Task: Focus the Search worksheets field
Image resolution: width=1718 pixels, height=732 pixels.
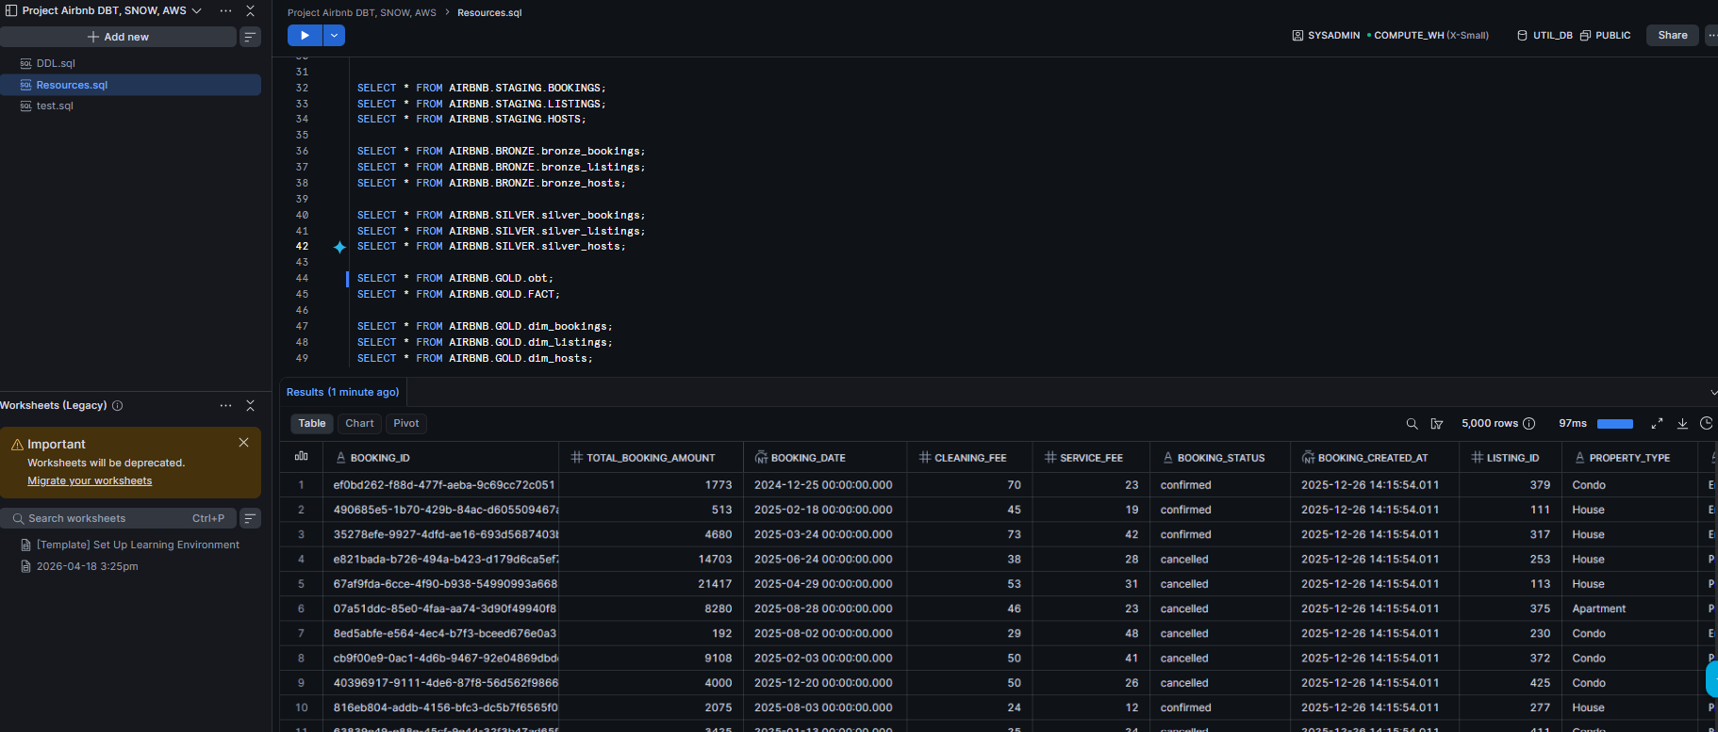Action: click(118, 518)
